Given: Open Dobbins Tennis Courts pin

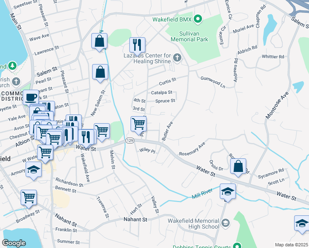Looking at the screenshot, I should pos(238,246).
